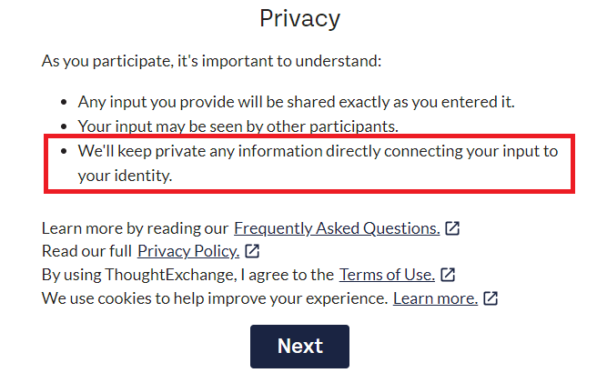Click external-link icon beside Frequently Asked Questions
Viewport: 597px width, 383px height.
[x=452, y=228]
